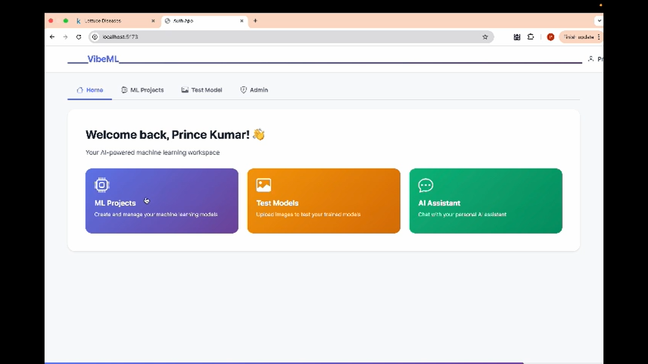Switch to the ML Projects nav tab

[x=142, y=90]
